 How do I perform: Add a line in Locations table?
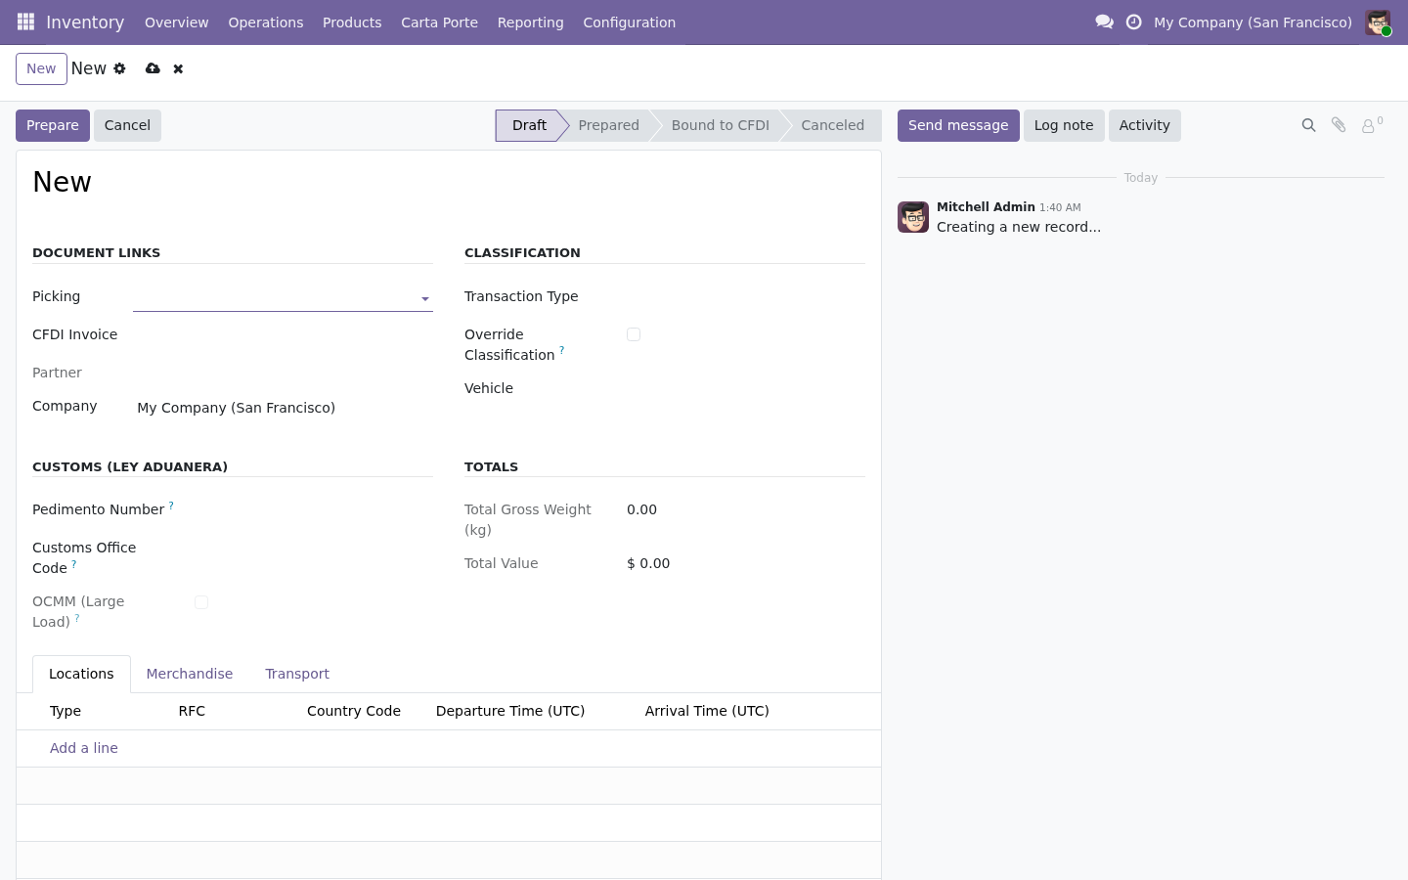click(84, 748)
